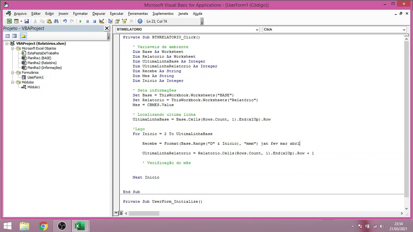Open the Click procedure dropdown
The width and height of the screenshot is (413, 232).
click(404, 30)
